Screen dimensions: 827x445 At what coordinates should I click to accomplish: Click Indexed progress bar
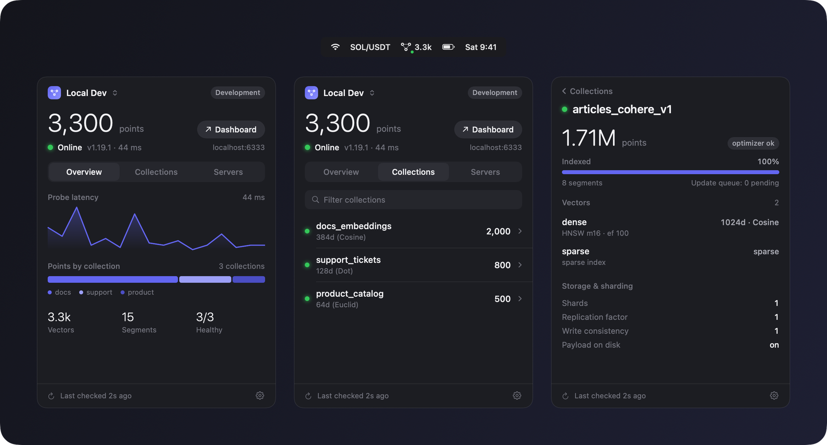point(670,172)
